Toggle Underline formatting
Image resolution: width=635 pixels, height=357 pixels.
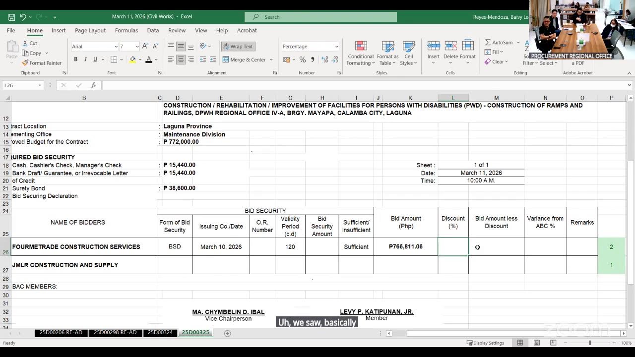click(x=95, y=59)
